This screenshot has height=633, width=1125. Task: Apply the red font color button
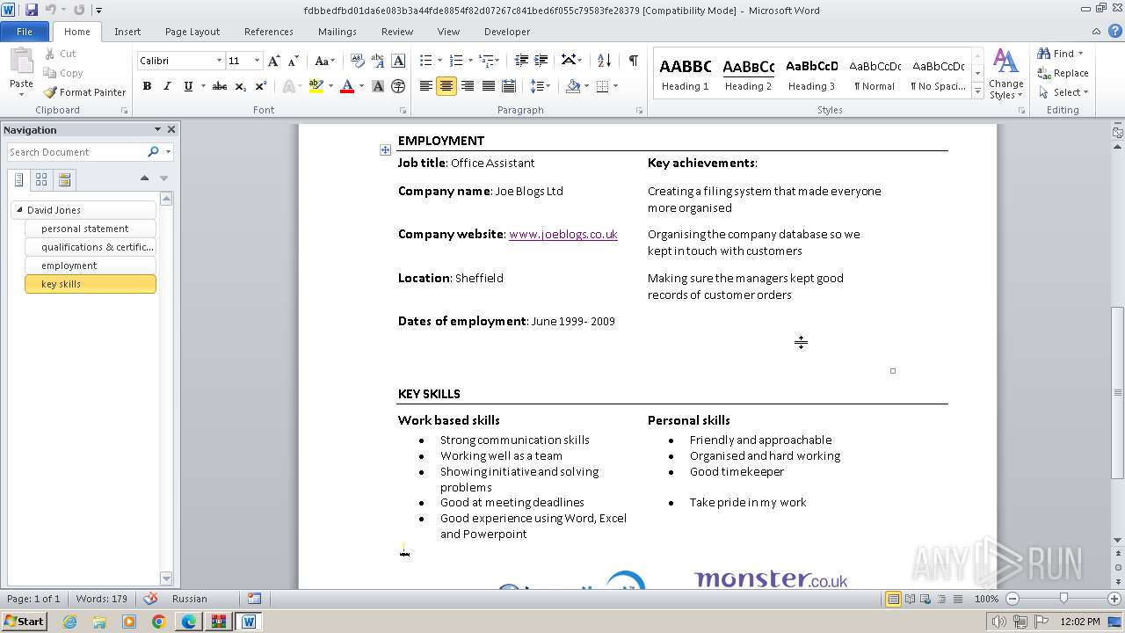(x=347, y=86)
